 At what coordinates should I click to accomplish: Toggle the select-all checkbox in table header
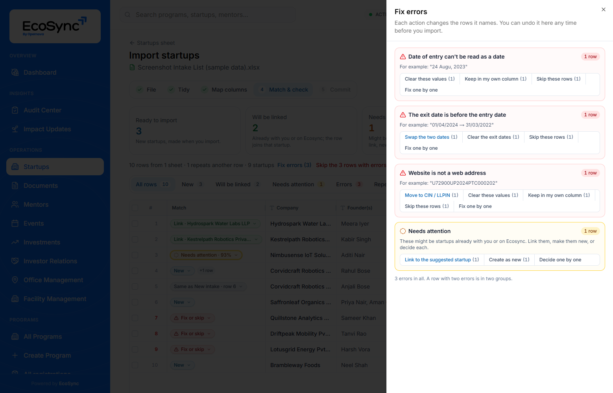pyautogui.click(x=135, y=208)
